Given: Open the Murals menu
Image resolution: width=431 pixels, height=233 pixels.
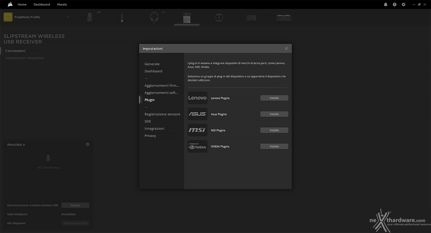Looking at the screenshot, I should tap(62, 5).
